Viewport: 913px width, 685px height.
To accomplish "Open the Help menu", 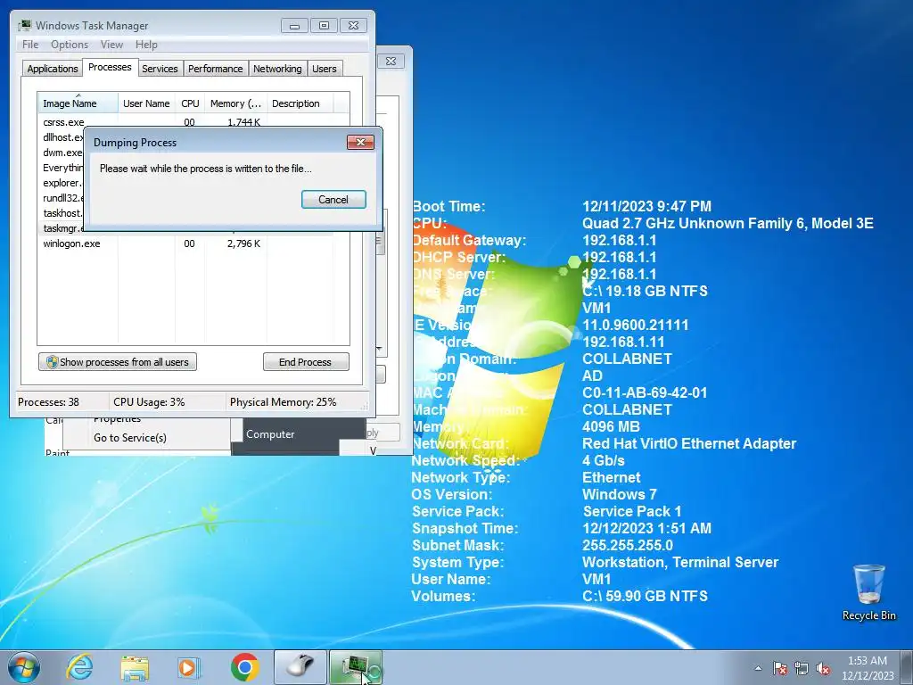I will [146, 45].
